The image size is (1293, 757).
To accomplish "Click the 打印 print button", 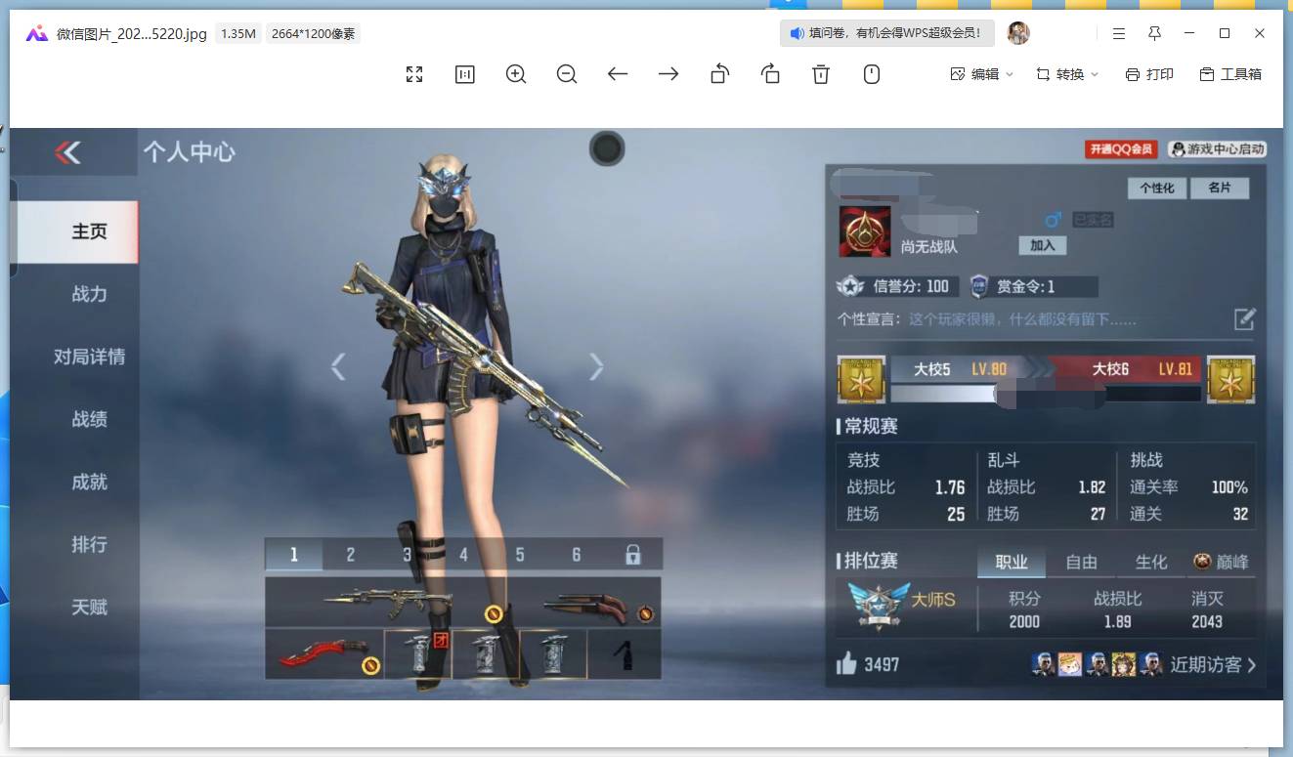I will pyautogui.click(x=1149, y=74).
